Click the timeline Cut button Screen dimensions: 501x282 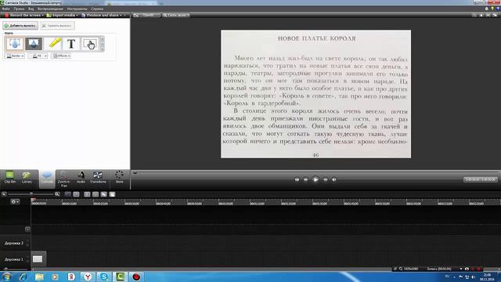87,194
